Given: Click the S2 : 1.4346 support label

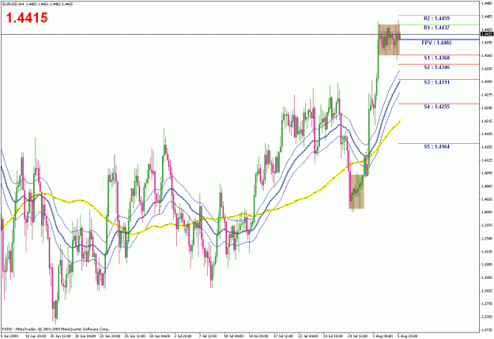Looking at the screenshot, I should pyautogui.click(x=436, y=67).
